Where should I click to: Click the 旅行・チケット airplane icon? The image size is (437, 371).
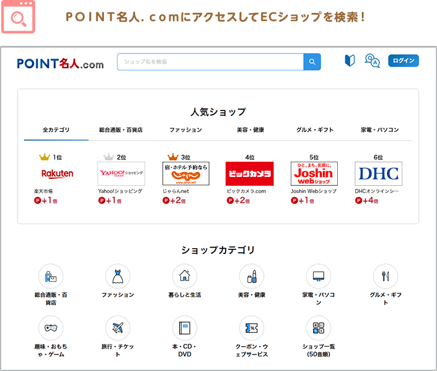(x=117, y=327)
